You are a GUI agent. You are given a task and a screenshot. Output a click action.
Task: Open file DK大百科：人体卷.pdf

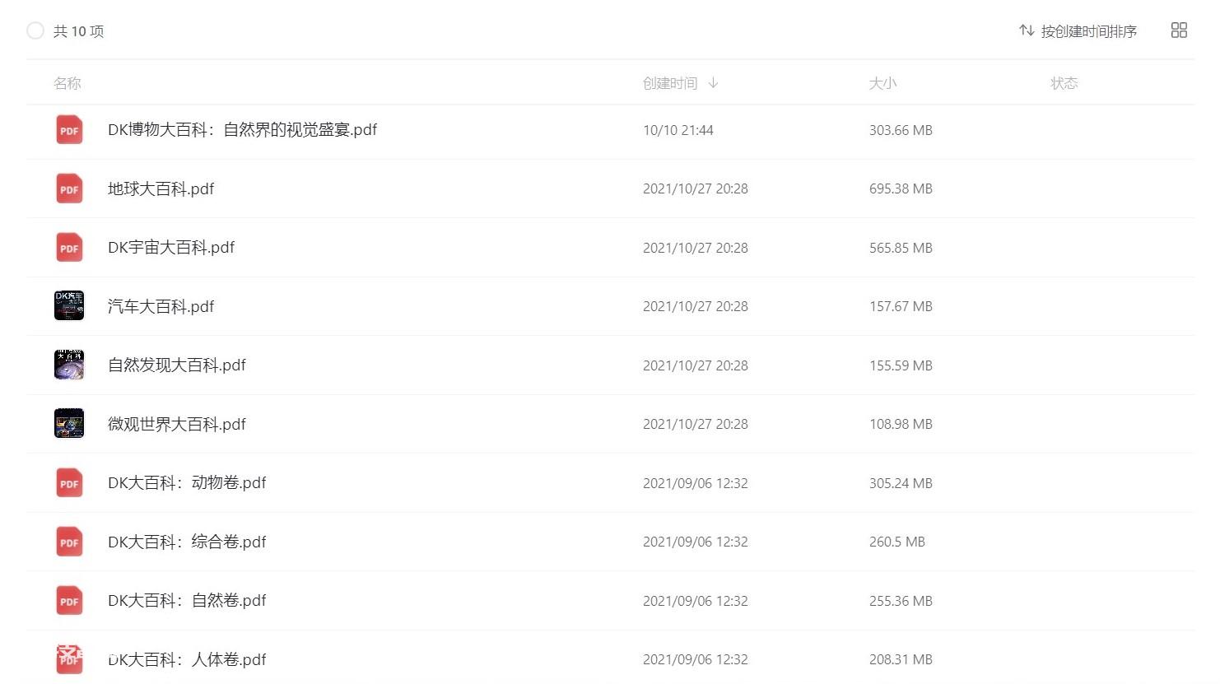[x=187, y=659]
